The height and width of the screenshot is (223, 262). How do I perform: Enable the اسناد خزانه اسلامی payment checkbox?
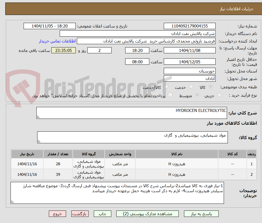[170, 95]
